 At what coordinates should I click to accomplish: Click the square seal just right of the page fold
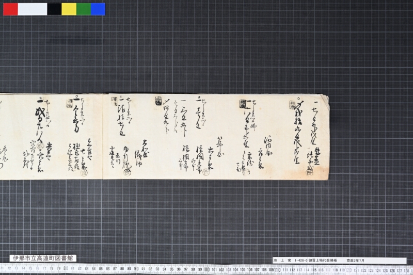[115, 102]
